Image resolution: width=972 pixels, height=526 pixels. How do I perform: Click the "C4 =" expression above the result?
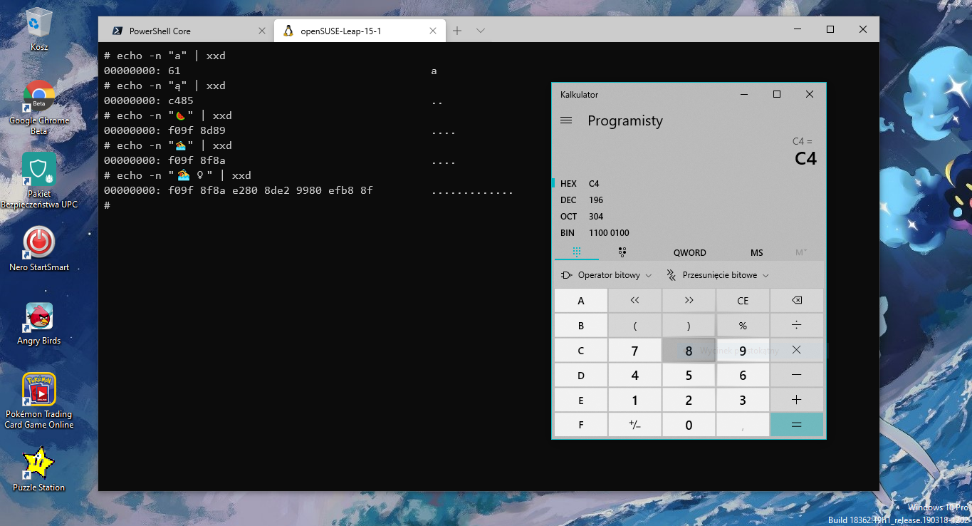802,142
